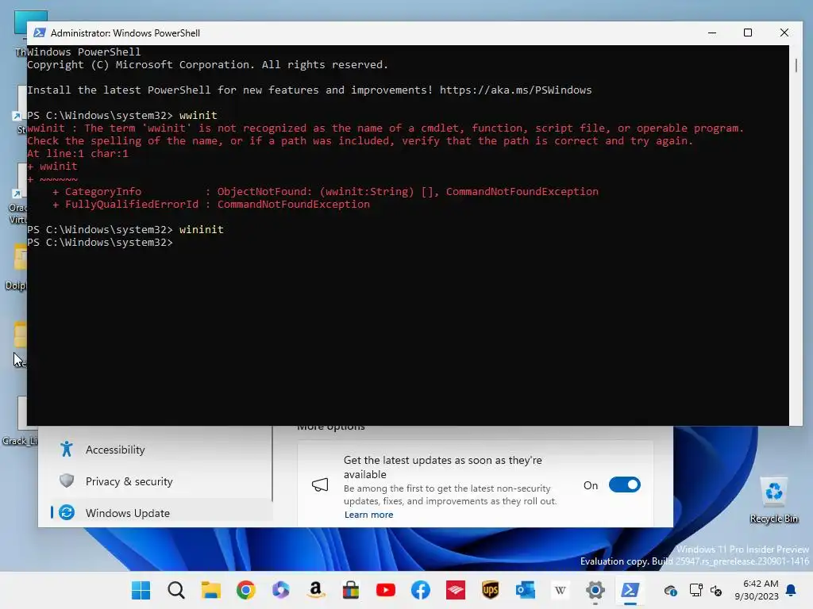
Task: Open the Amazon taskbar shortcut
Action: coord(316,590)
